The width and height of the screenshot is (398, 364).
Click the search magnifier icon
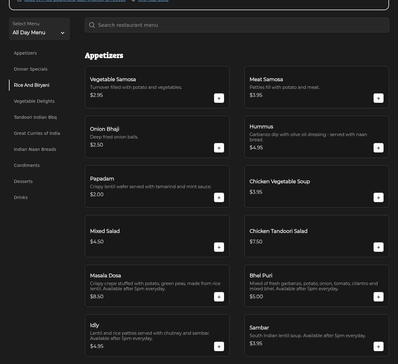click(92, 25)
